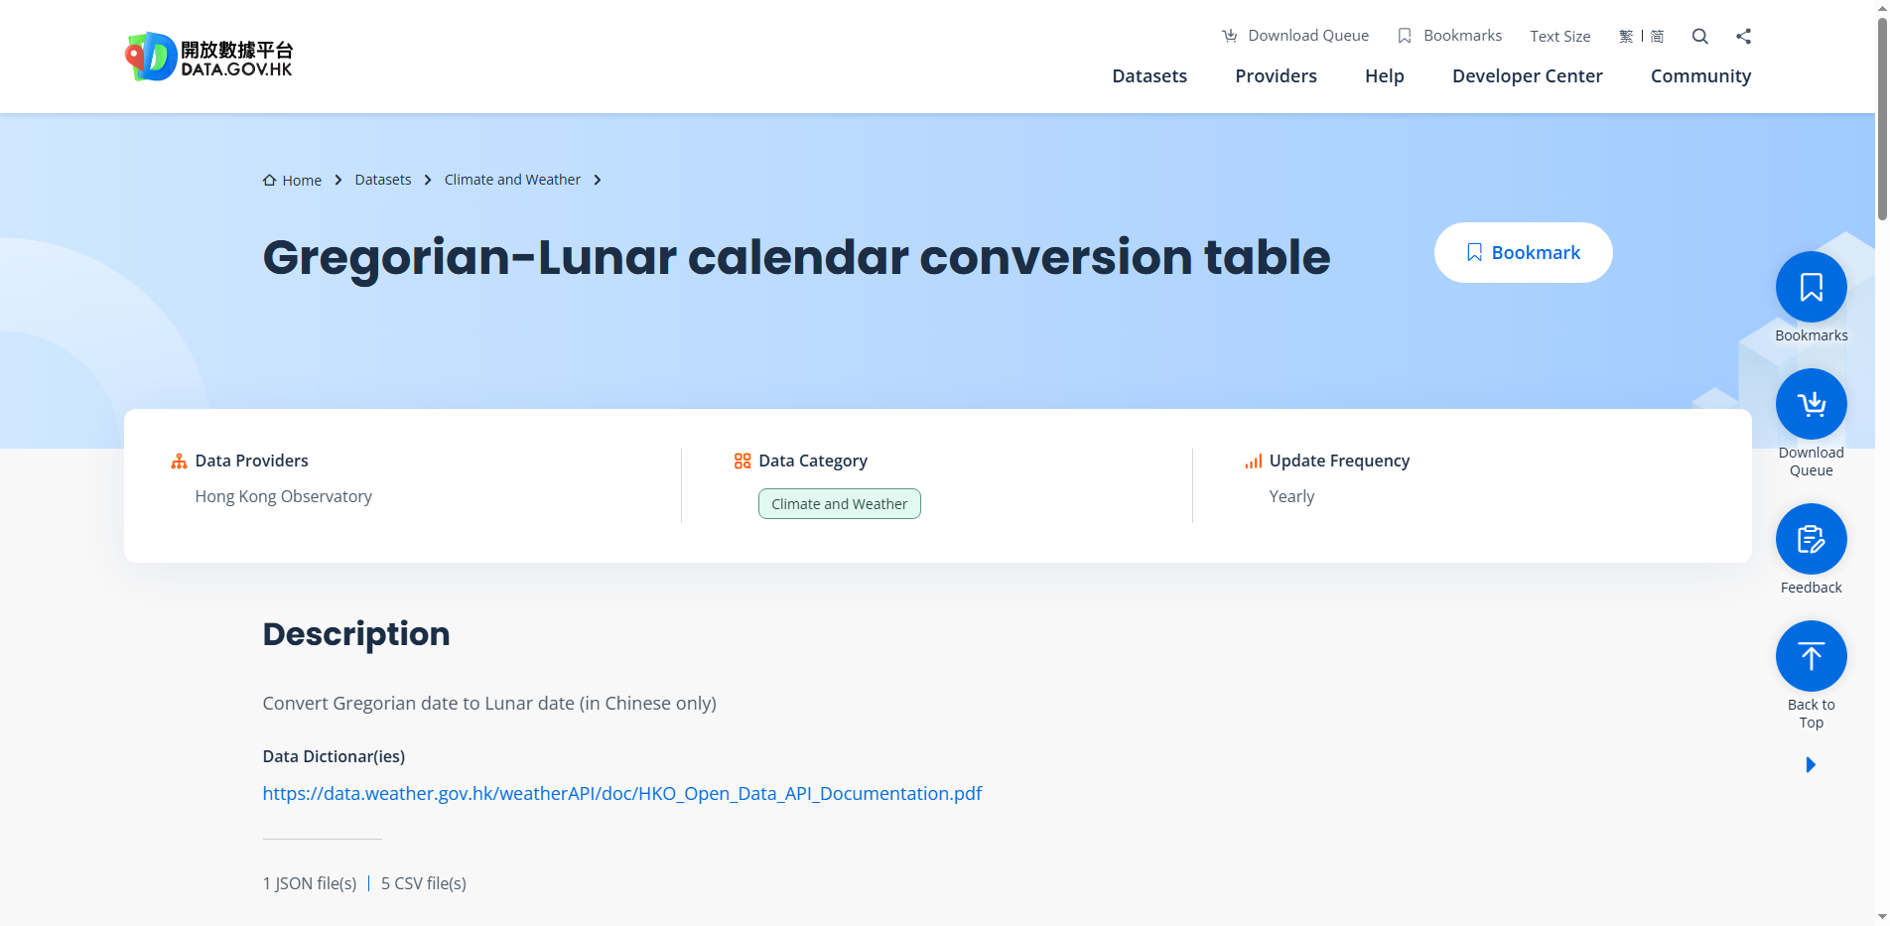Go to Home breadcrumb
Image resolution: width=1890 pixels, height=926 pixels.
pos(293,181)
